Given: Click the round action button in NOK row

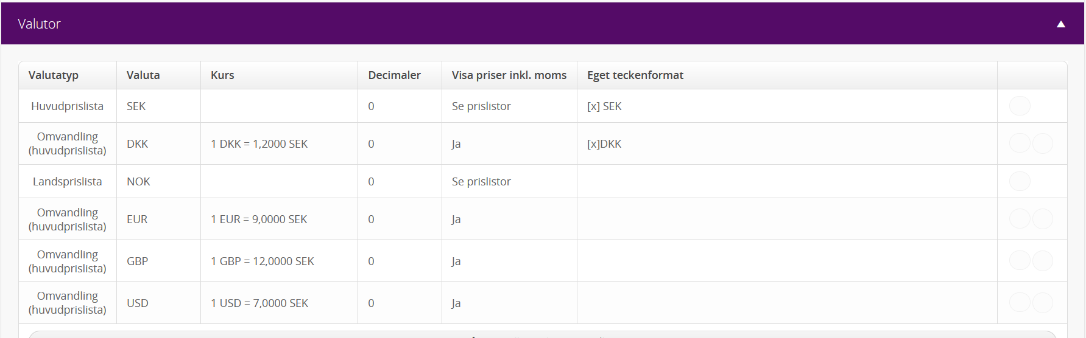Looking at the screenshot, I should coord(1020,181).
